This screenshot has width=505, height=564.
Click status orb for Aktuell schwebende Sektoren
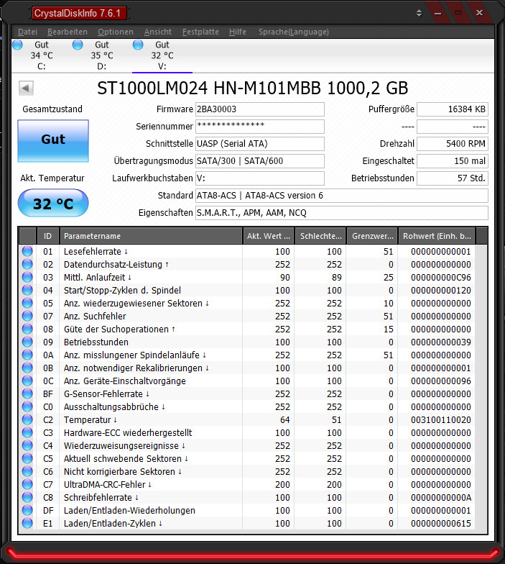(27, 458)
